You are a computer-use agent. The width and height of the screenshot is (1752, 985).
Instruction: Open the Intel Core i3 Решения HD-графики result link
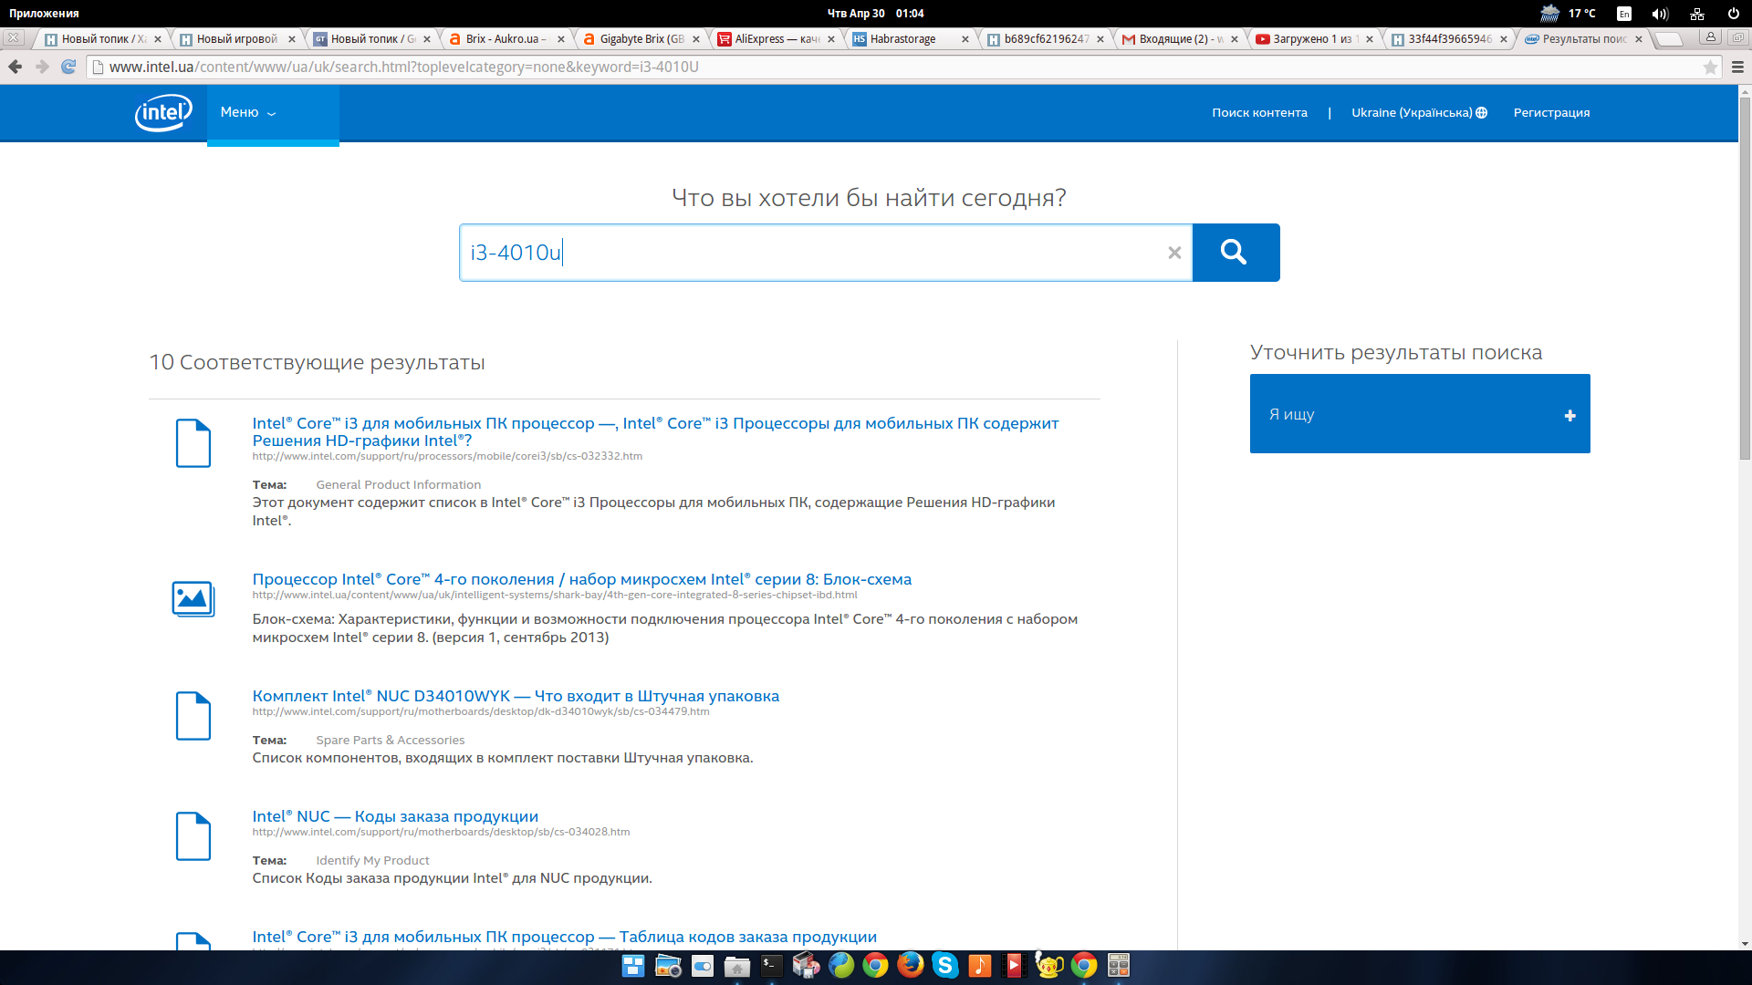tap(655, 431)
